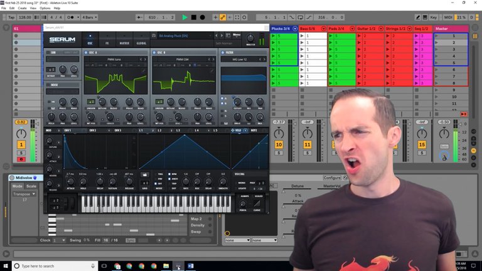Expand the Bass 5/6 group fold button

pyautogui.click(x=324, y=29)
